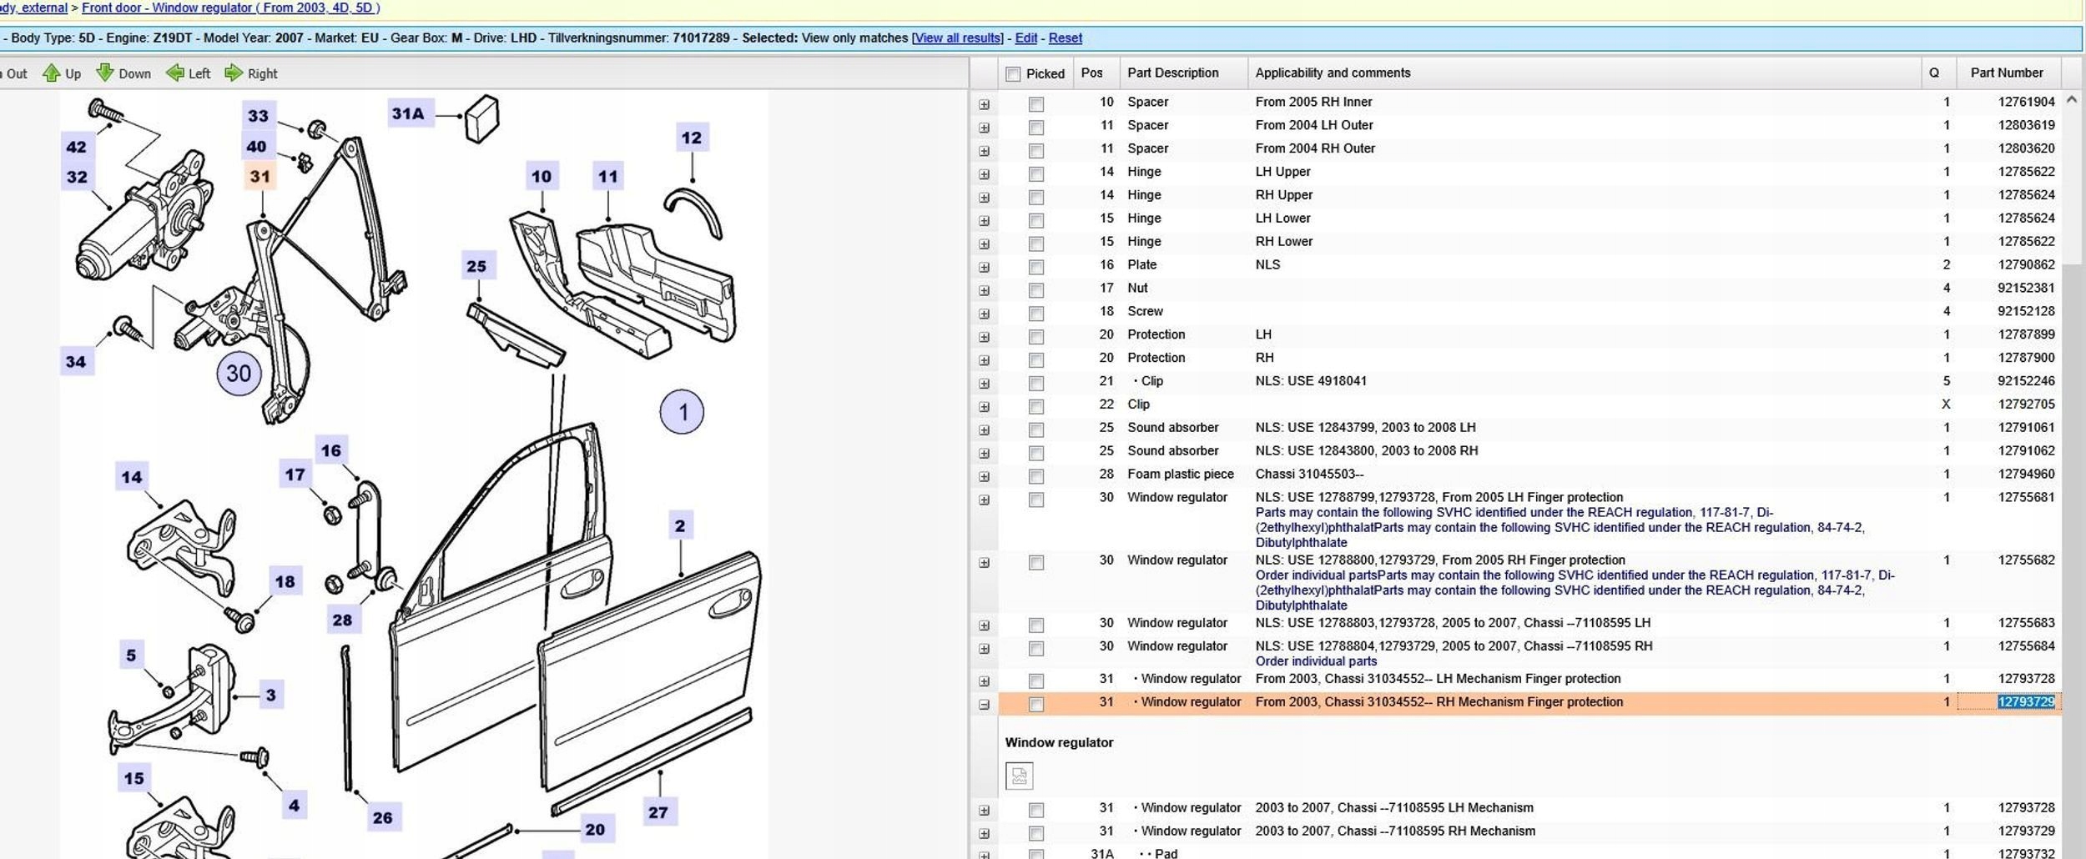Click the parts list vertical scrollbar

point(2071,500)
